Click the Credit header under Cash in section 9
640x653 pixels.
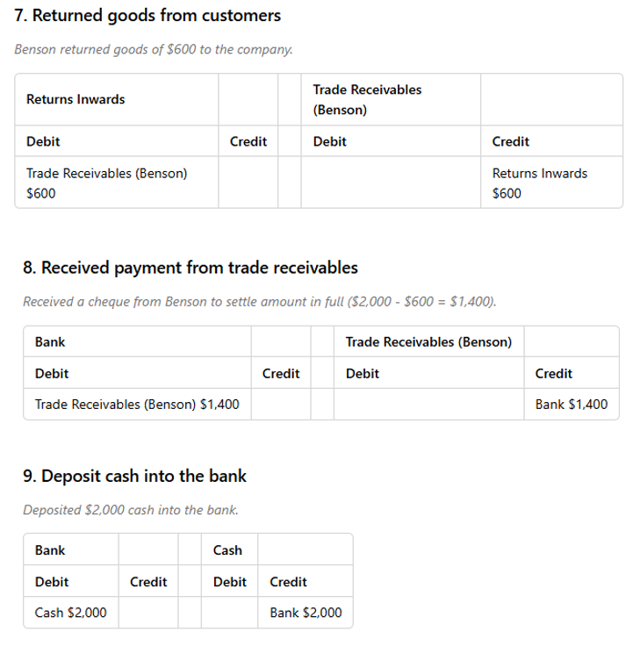coord(288,582)
